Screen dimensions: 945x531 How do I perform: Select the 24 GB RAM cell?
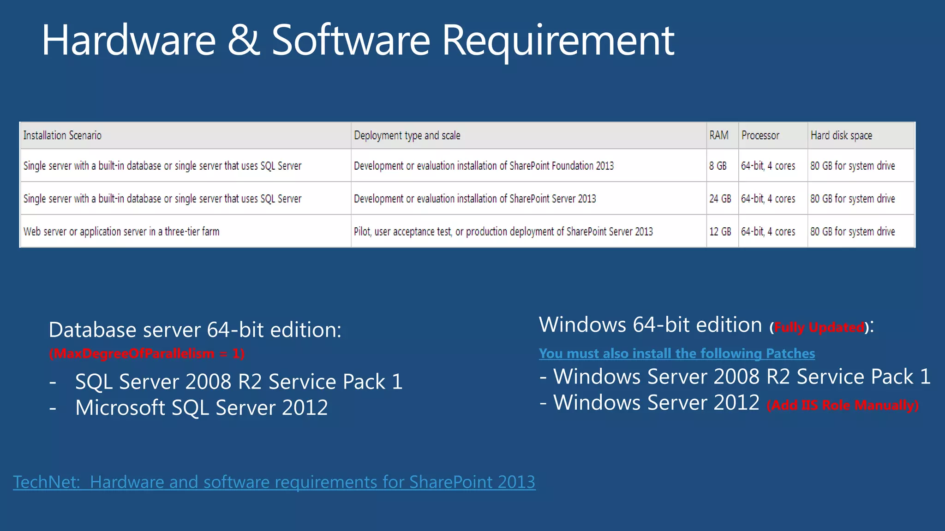pos(720,199)
